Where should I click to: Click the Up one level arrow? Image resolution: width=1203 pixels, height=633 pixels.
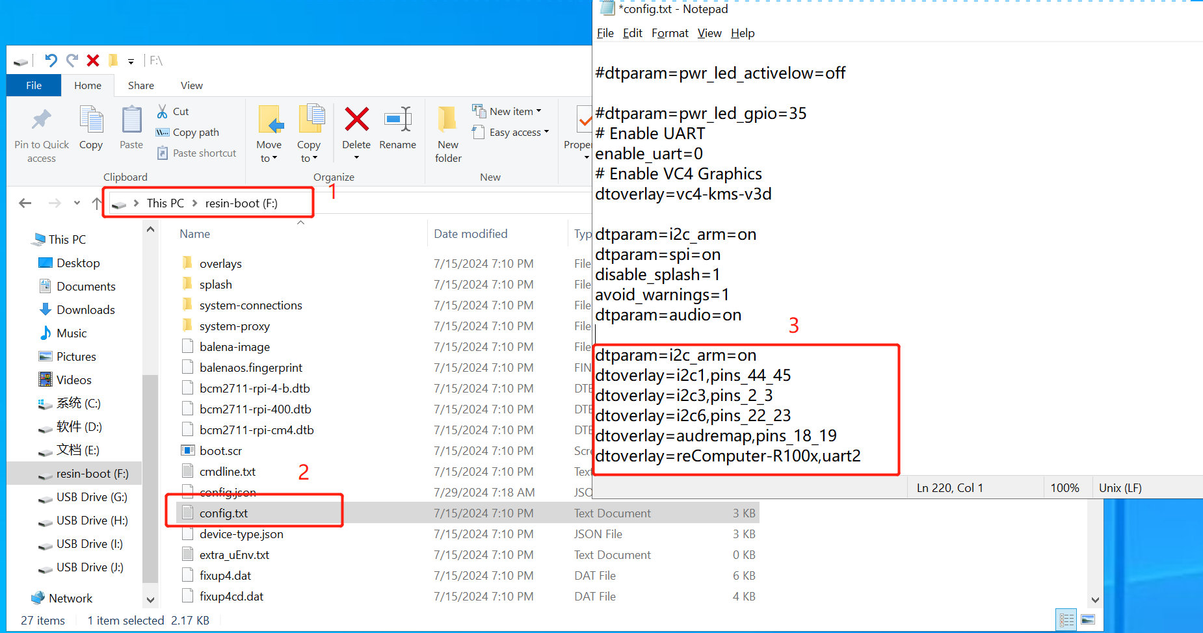point(97,203)
